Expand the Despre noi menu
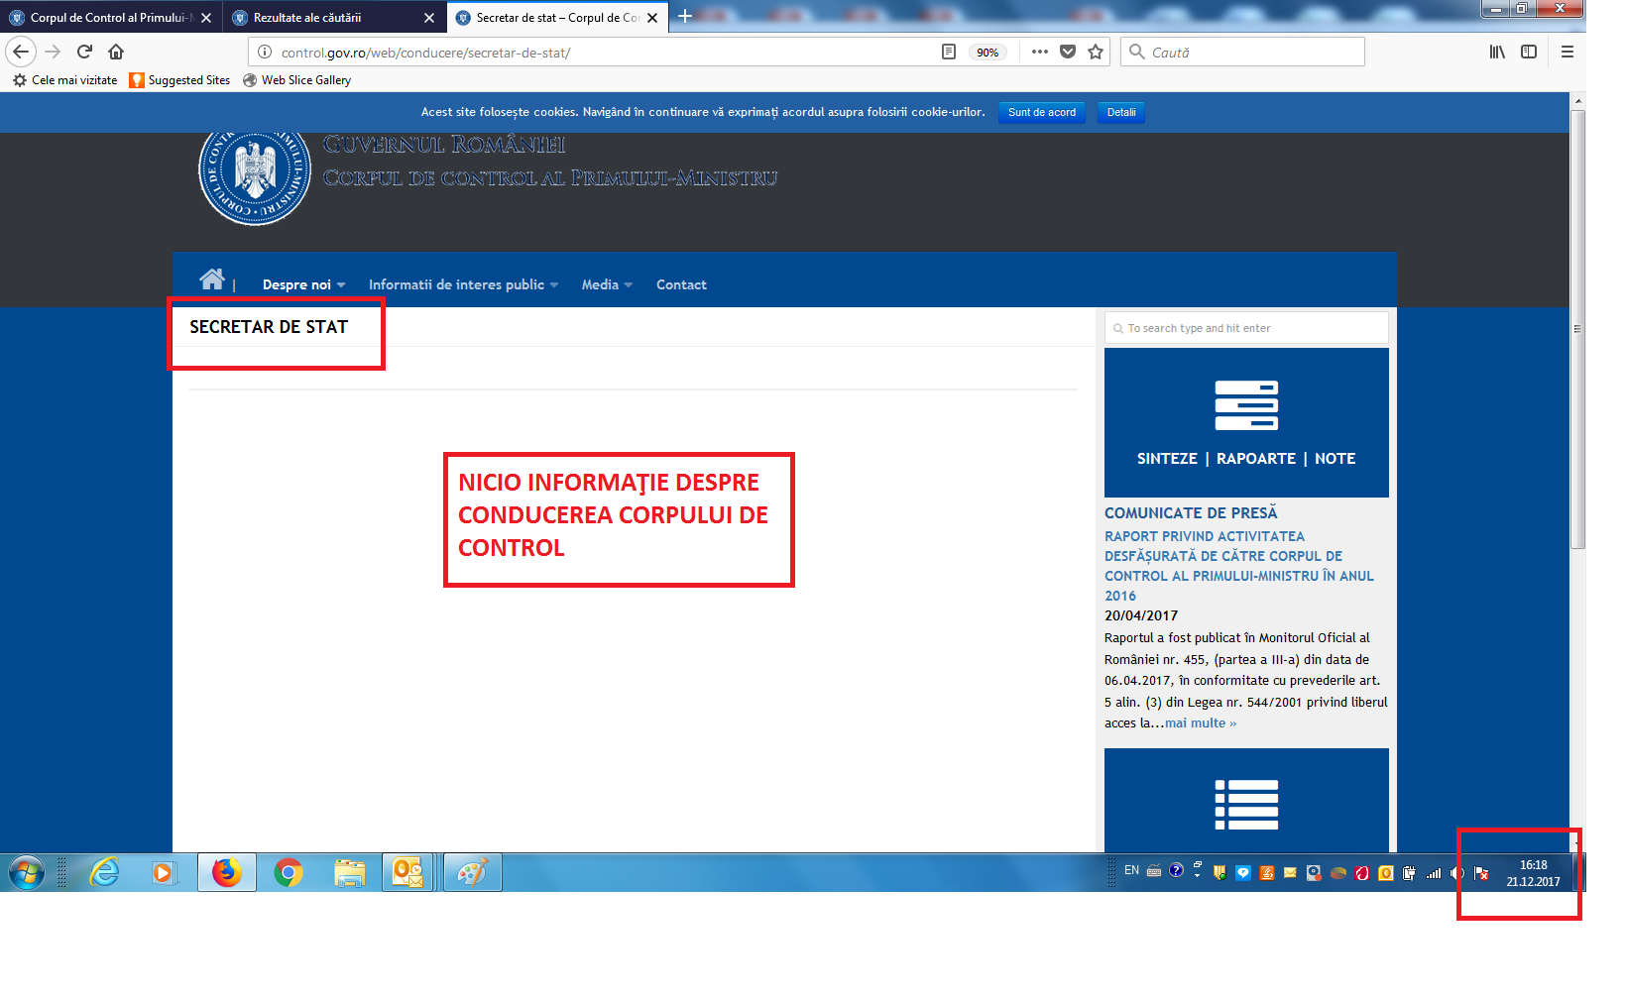 click(303, 284)
